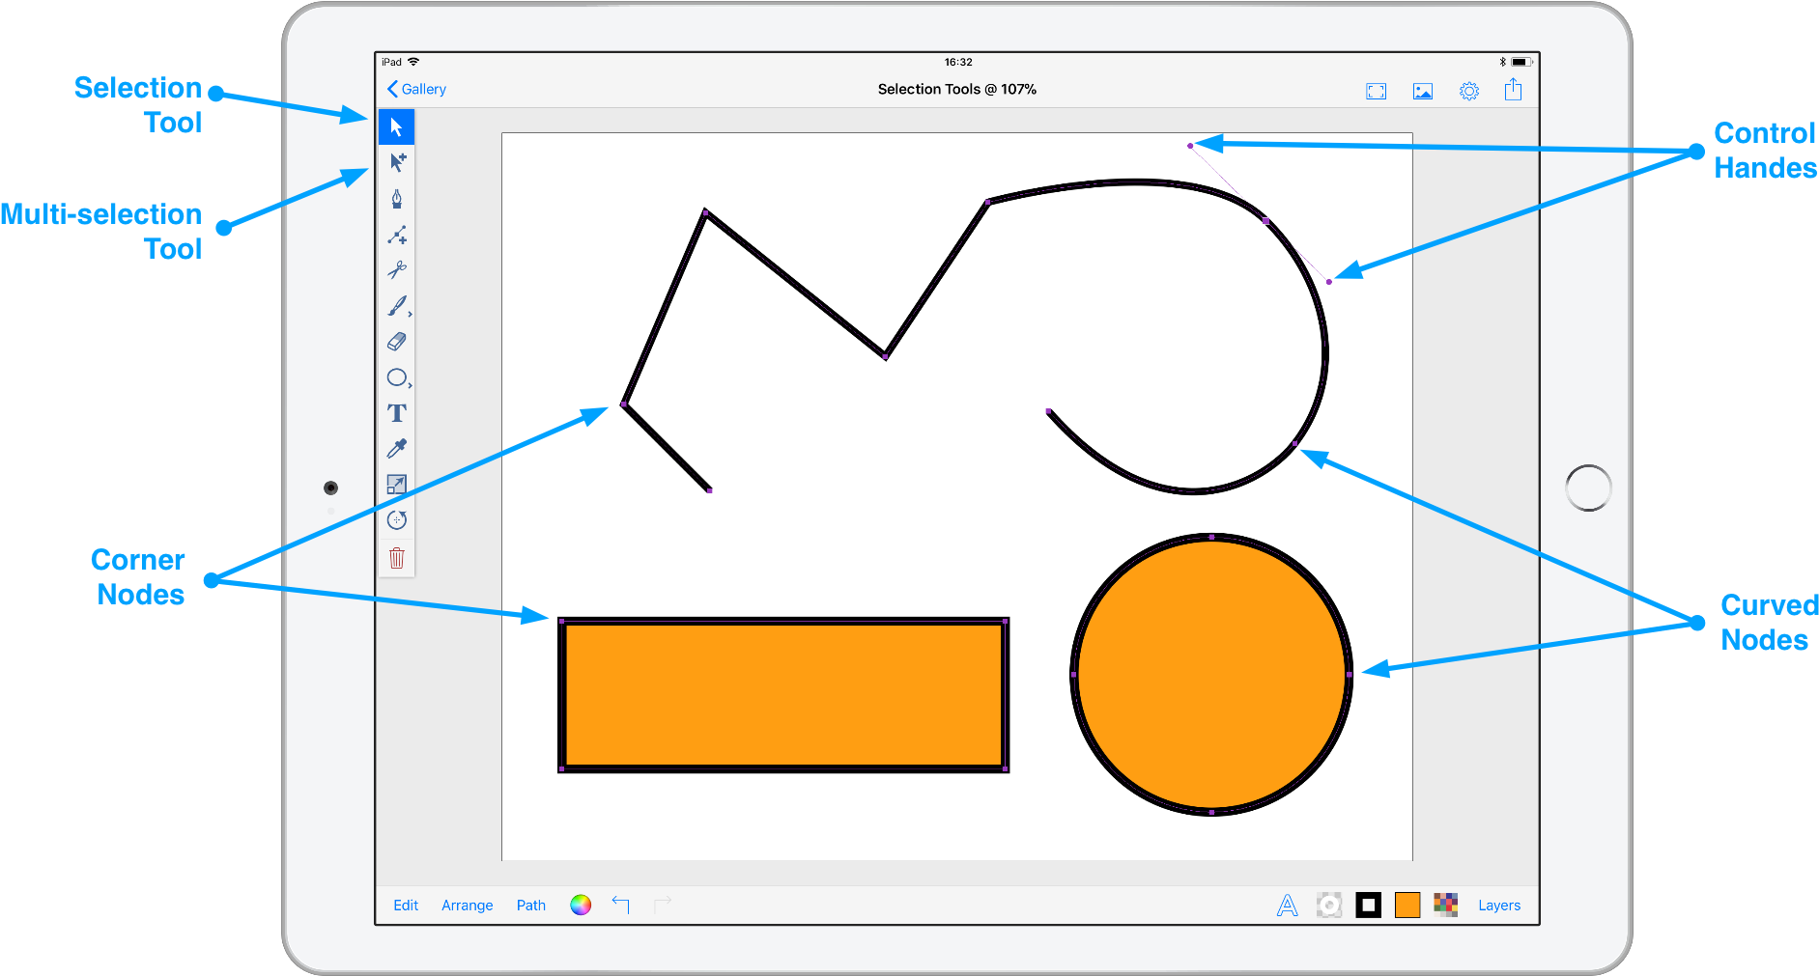Click the trash delete icon
The image size is (1819, 976).
pos(396,558)
